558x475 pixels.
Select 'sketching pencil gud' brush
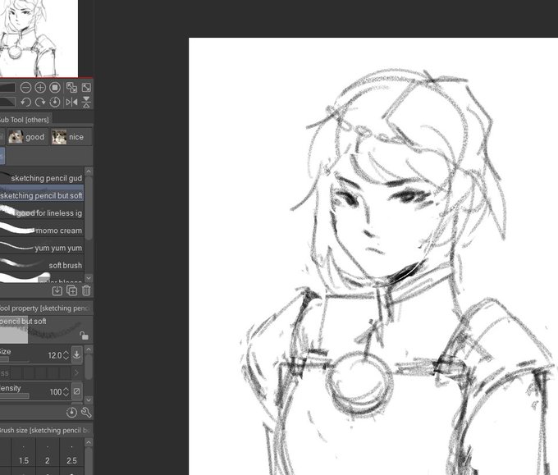pos(42,176)
